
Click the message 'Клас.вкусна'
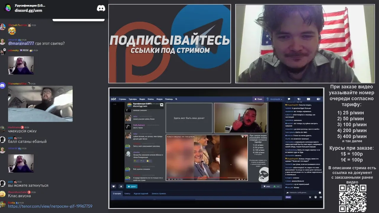[x=19, y=196]
